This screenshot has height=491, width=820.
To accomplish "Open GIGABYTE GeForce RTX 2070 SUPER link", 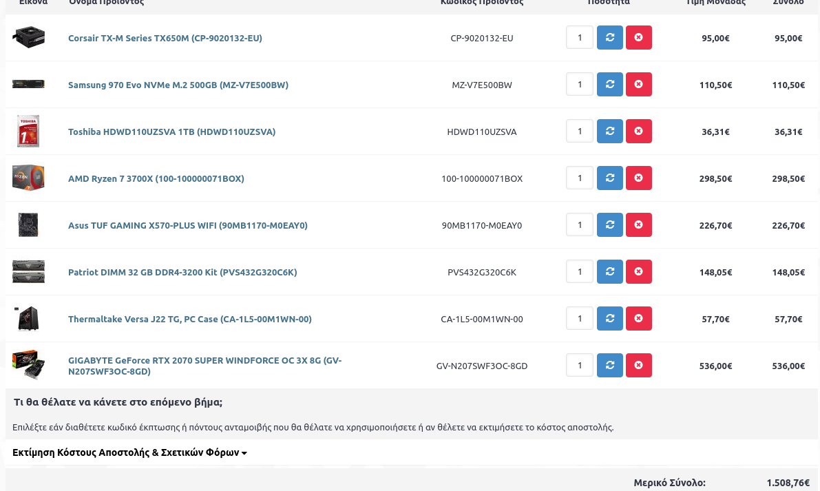I will click(x=204, y=366).
